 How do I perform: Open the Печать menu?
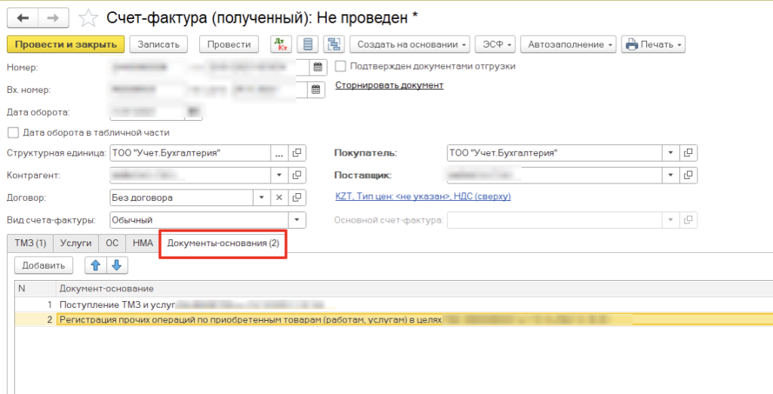click(653, 45)
